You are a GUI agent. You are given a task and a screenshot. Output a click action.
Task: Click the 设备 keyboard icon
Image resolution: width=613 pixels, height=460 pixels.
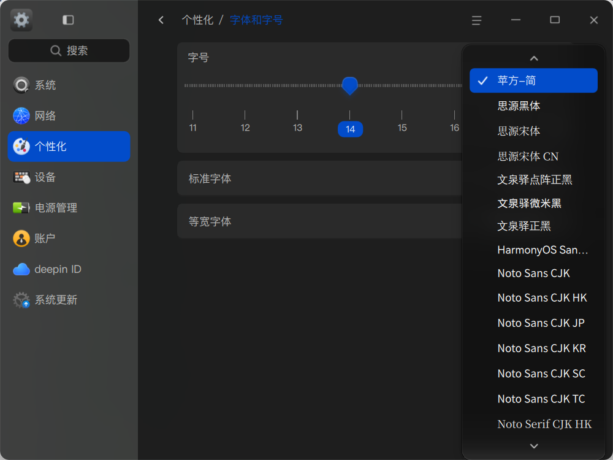point(21,177)
